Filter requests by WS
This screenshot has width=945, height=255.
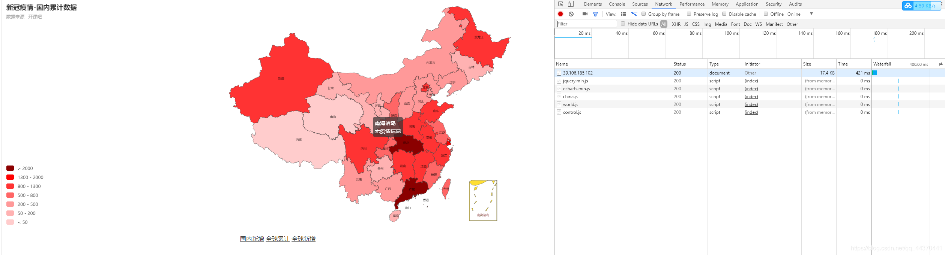pos(759,24)
